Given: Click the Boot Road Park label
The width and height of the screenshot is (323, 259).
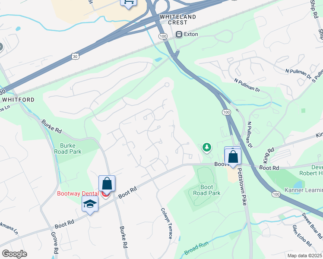Looking at the screenshot, I should (x=206, y=190).
